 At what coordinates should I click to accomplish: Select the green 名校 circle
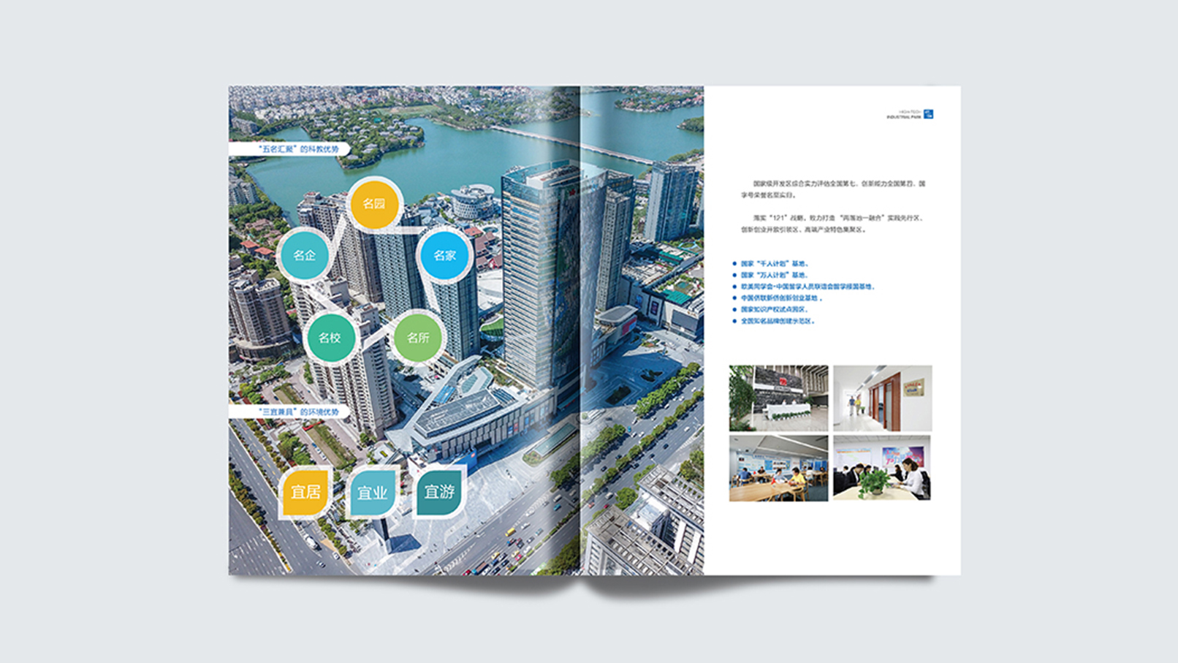[330, 338]
